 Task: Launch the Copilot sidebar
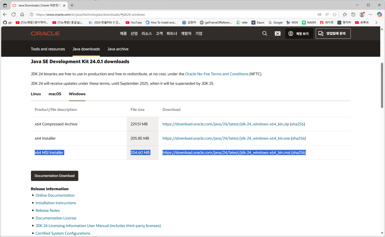379,14
